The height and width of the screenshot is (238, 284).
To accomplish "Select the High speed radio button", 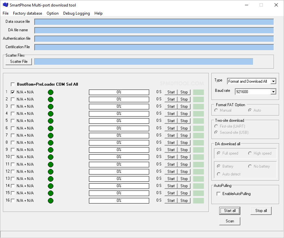I will click(x=250, y=153).
